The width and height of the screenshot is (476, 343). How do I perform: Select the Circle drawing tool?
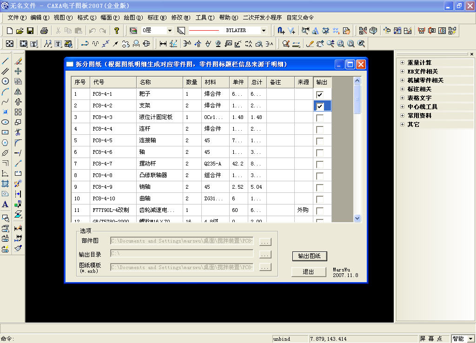5,81
